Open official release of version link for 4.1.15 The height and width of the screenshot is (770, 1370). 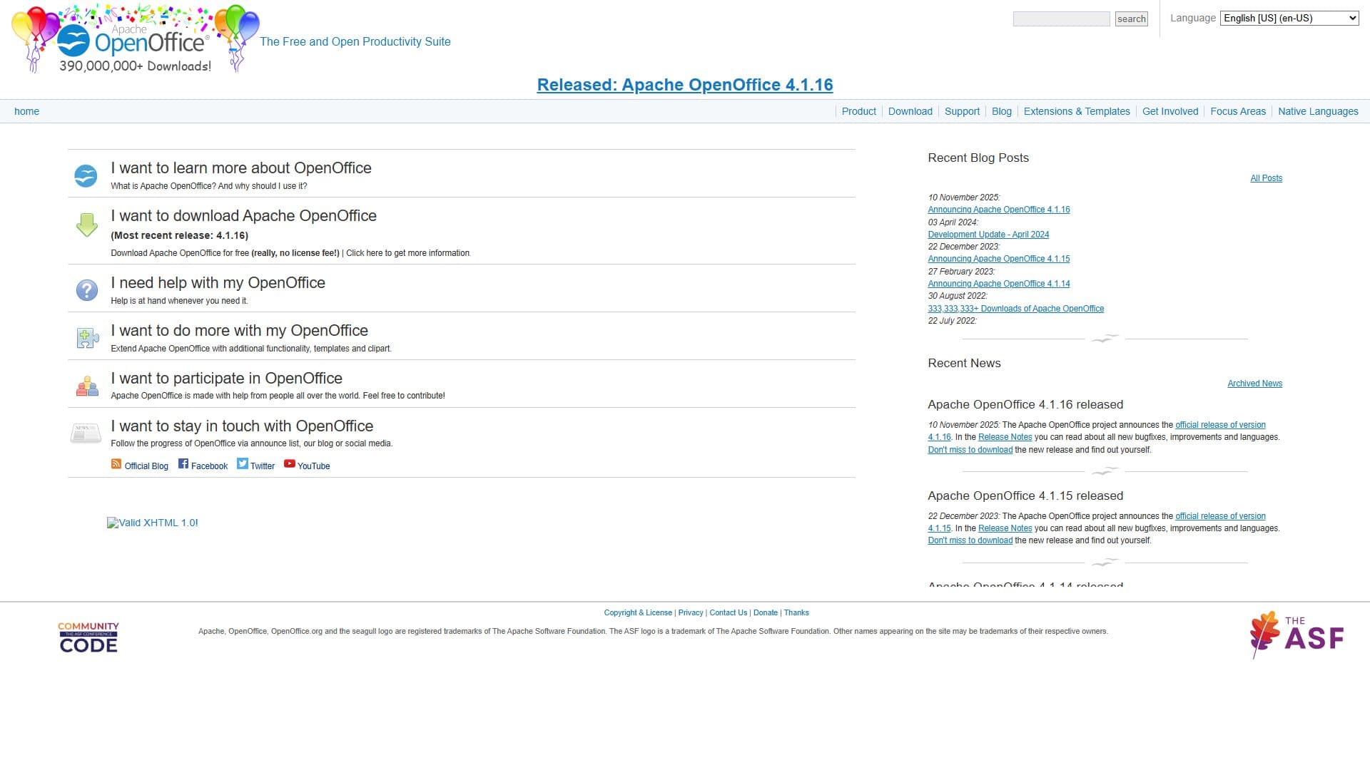click(x=1220, y=516)
